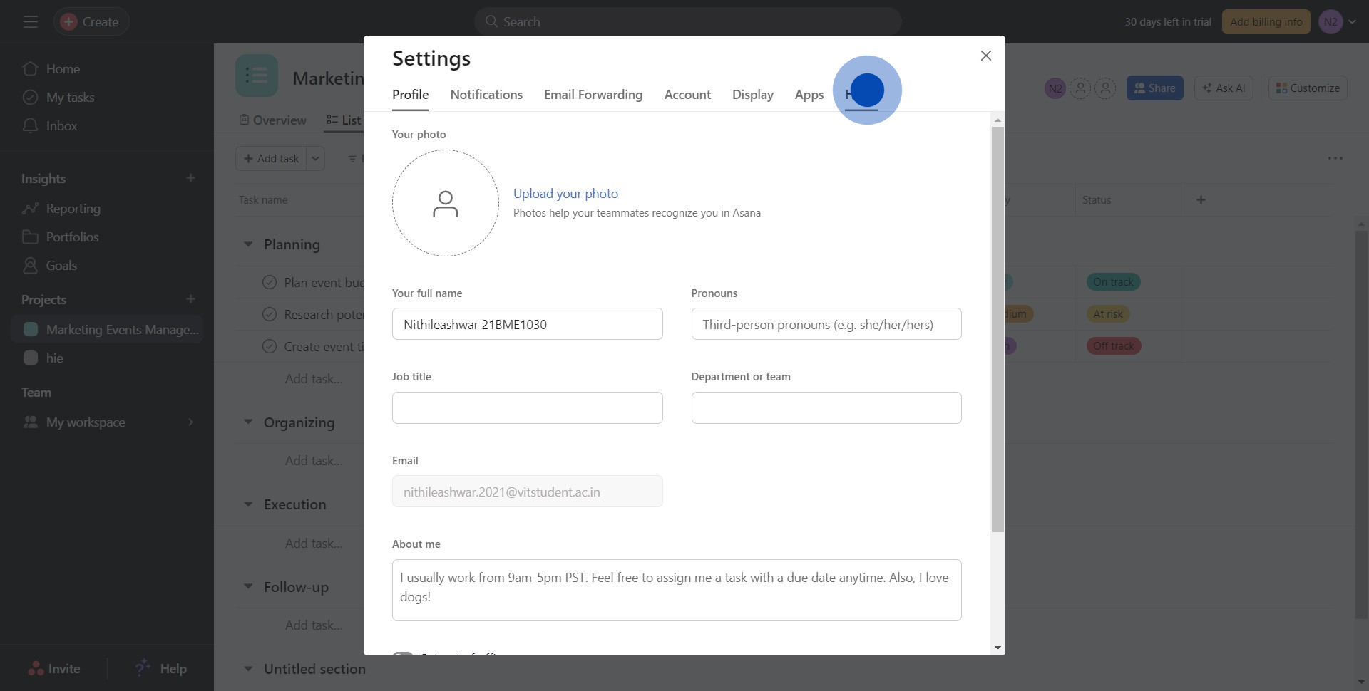Open the Inbox from the sidebar
1369x691 pixels.
61,125
